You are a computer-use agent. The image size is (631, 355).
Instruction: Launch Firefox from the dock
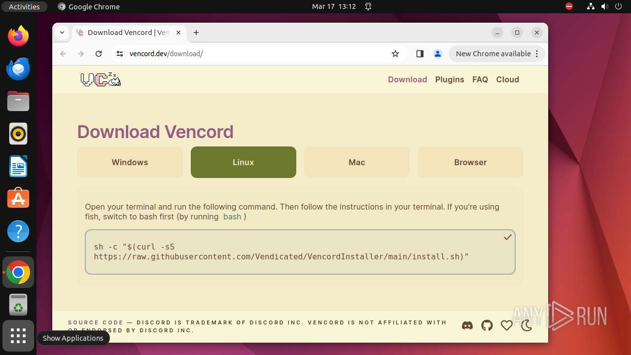point(18,36)
